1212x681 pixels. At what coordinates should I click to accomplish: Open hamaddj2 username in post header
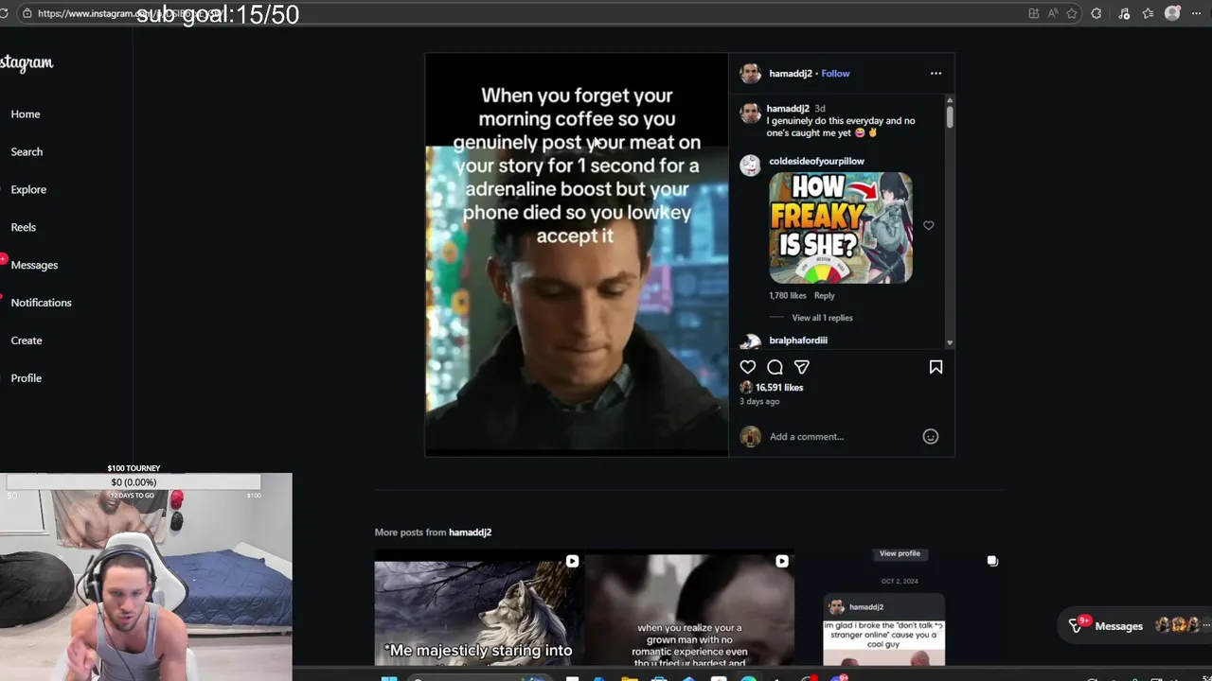pyautogui.click(x=790, y=73)
